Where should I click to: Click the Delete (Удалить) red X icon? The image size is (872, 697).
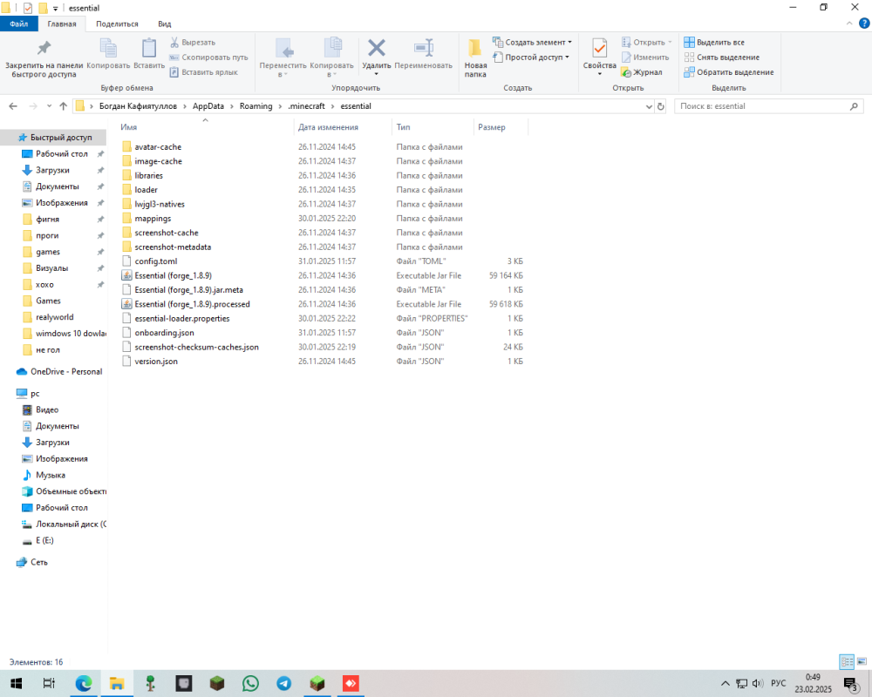click(x=377, y=48)
